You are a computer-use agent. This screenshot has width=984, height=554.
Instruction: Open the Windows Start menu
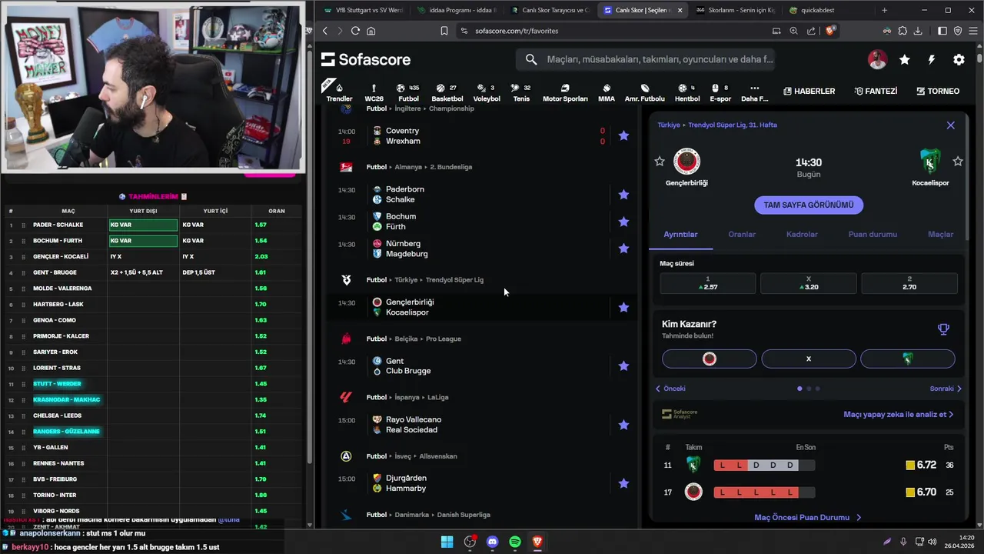447,542
